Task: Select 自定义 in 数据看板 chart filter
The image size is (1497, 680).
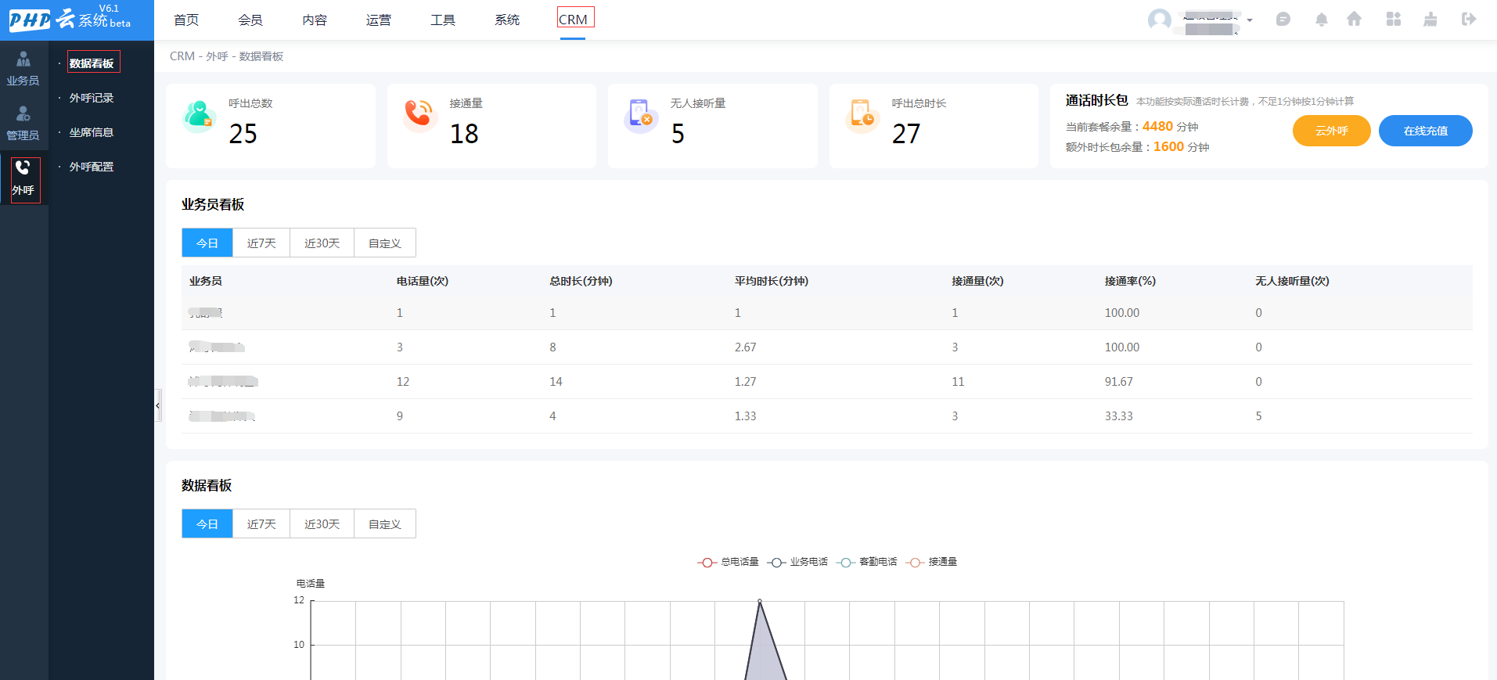Action: tap(385, 524)
